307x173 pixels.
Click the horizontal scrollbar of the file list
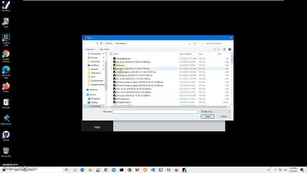pyautogui.click(x=169, y=107)
